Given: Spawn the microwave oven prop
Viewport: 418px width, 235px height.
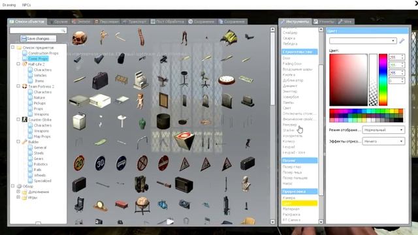Looking at the screenshot, I should 184,184.
